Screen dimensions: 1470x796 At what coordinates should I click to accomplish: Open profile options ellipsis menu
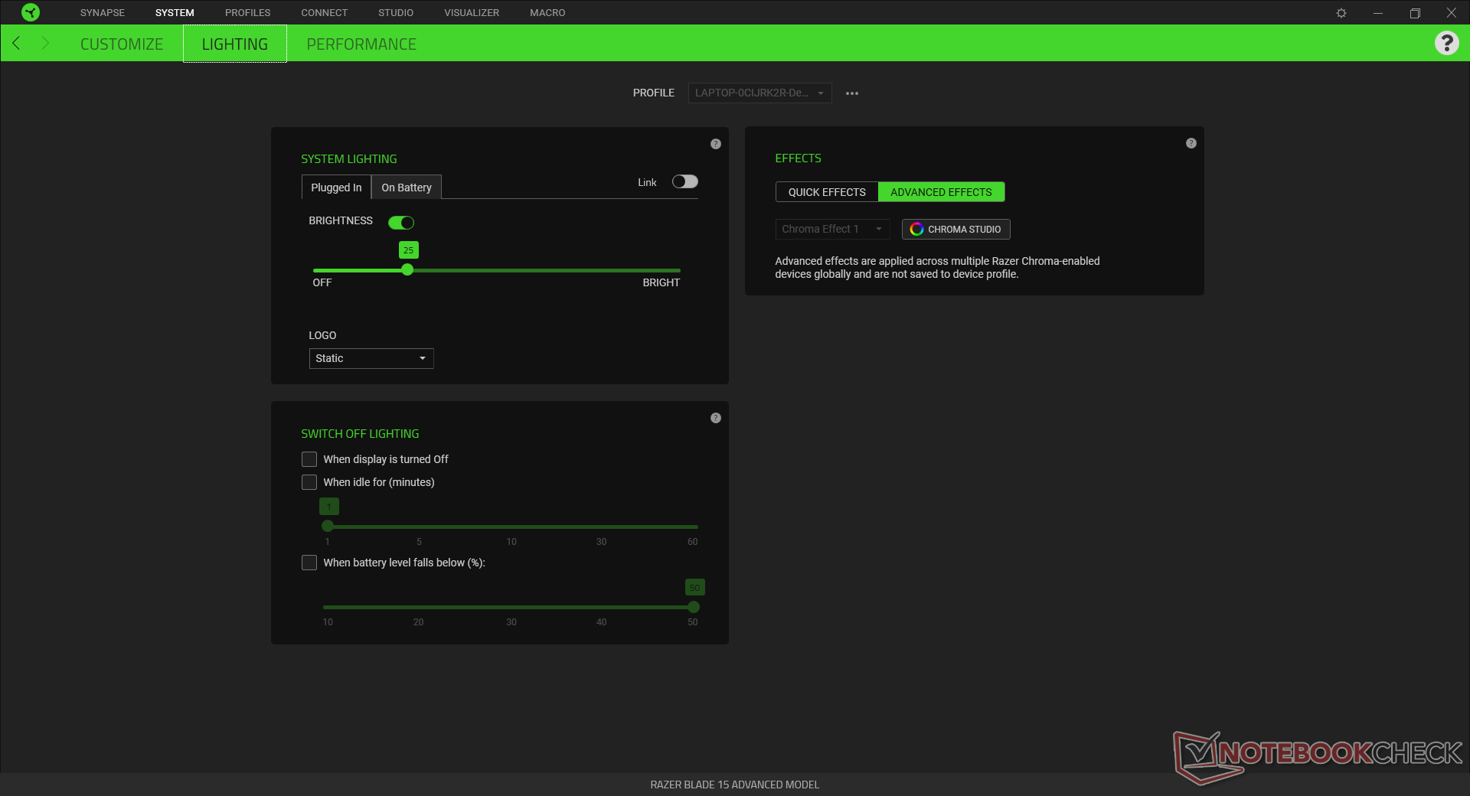click(x=852, y=93)
